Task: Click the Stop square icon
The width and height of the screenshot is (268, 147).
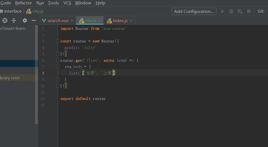Action: tap(249, 11)
